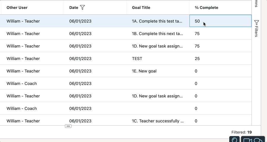This screenshot has width=267, height=142.
Task: Click the % Complete column header
Action: pos(206,7)
